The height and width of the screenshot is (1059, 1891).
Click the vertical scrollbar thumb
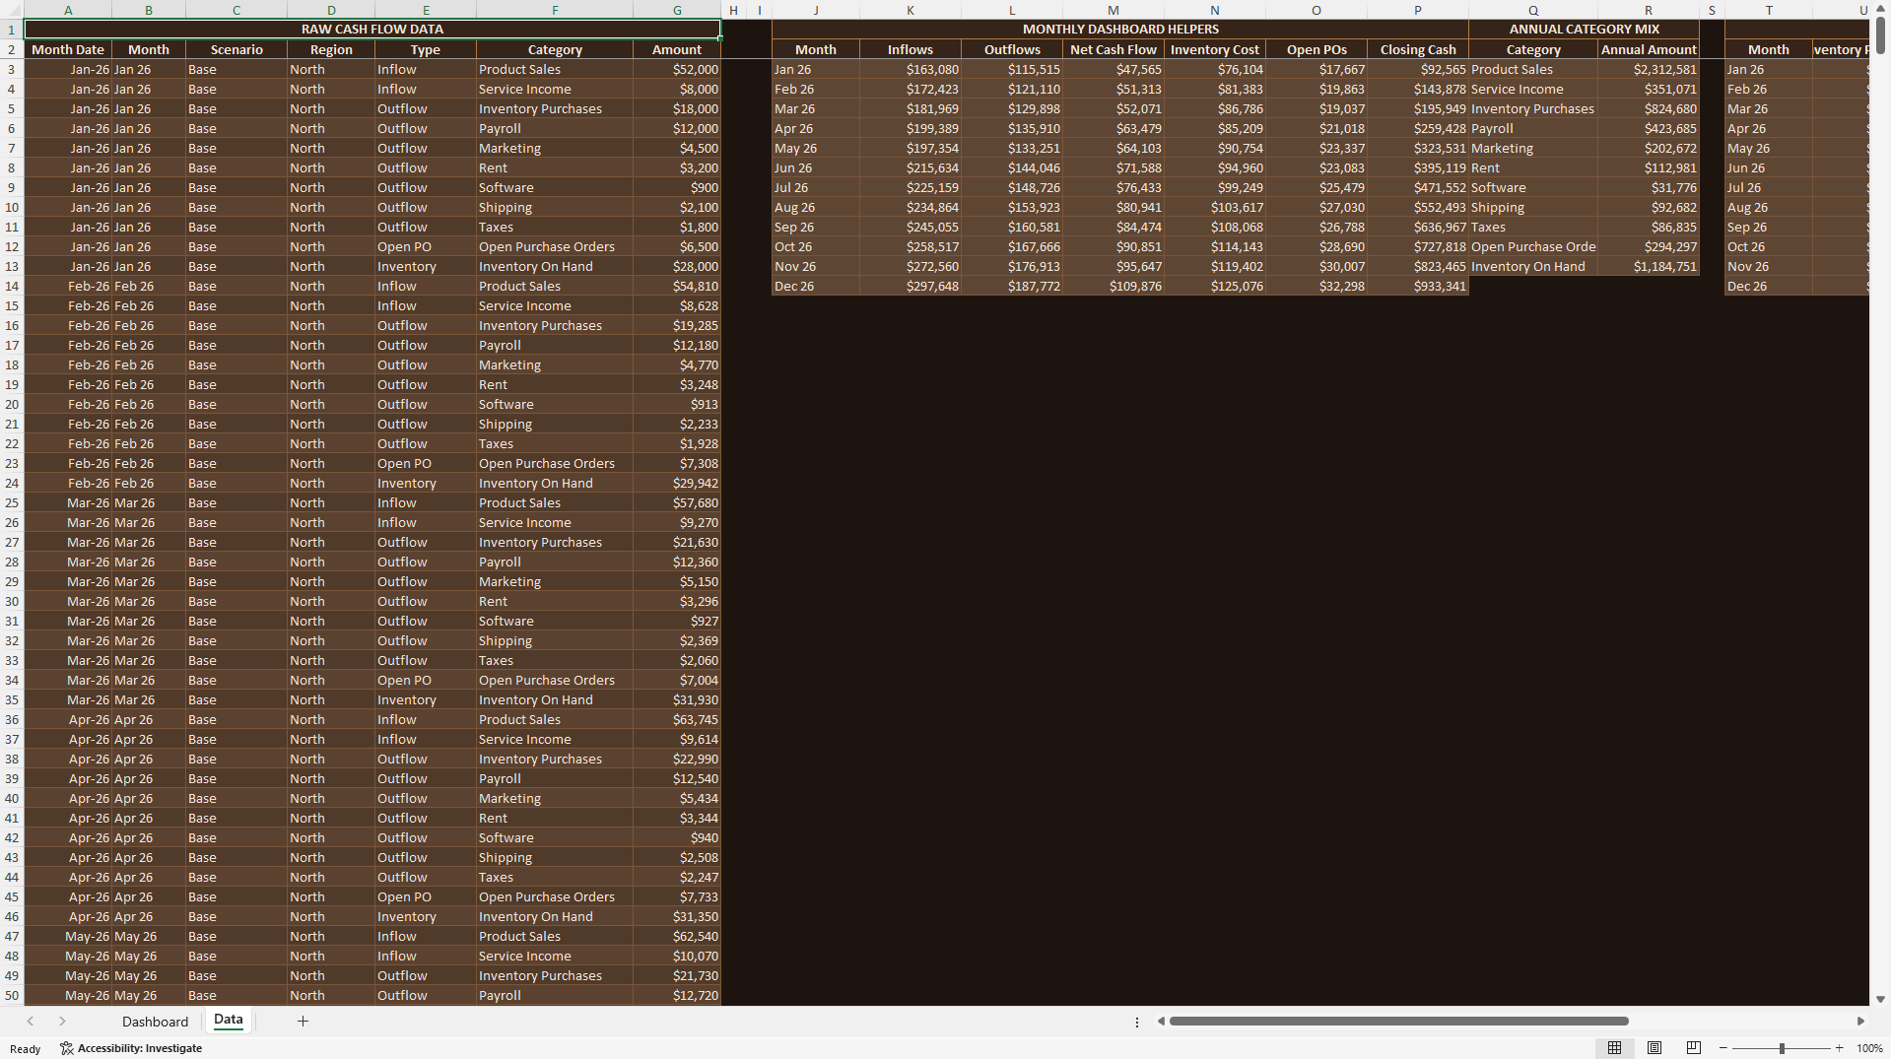pyautogui.click(x=1880, y=34)
